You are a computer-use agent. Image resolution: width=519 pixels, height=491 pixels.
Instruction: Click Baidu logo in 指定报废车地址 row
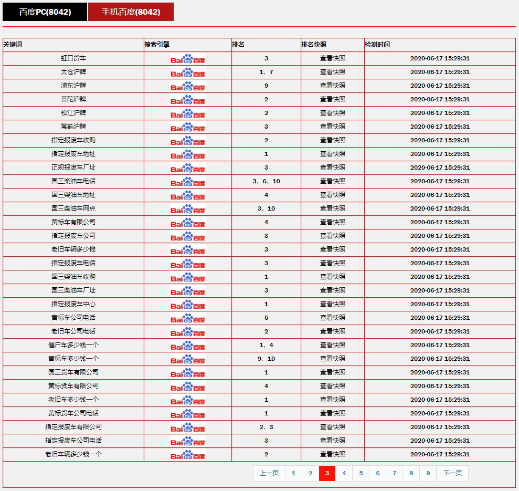tap(188, 154)
